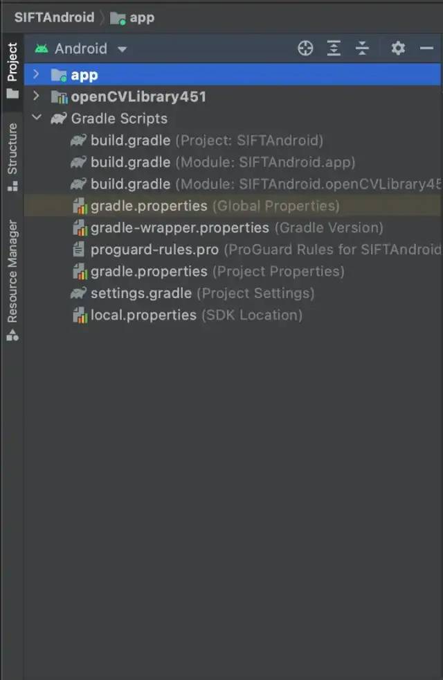Click the Select Opened File target icon
This screenshot has width=443, height=680.
(x=305, y=49)
